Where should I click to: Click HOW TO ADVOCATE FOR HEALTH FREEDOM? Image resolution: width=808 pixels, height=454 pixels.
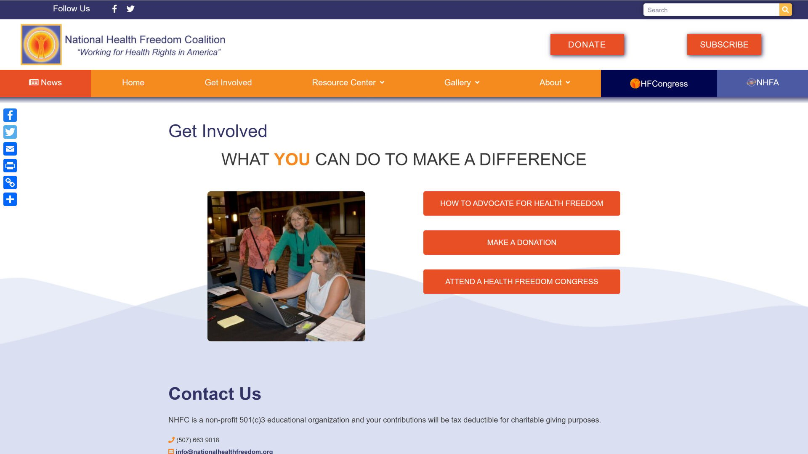click(522, 203)
